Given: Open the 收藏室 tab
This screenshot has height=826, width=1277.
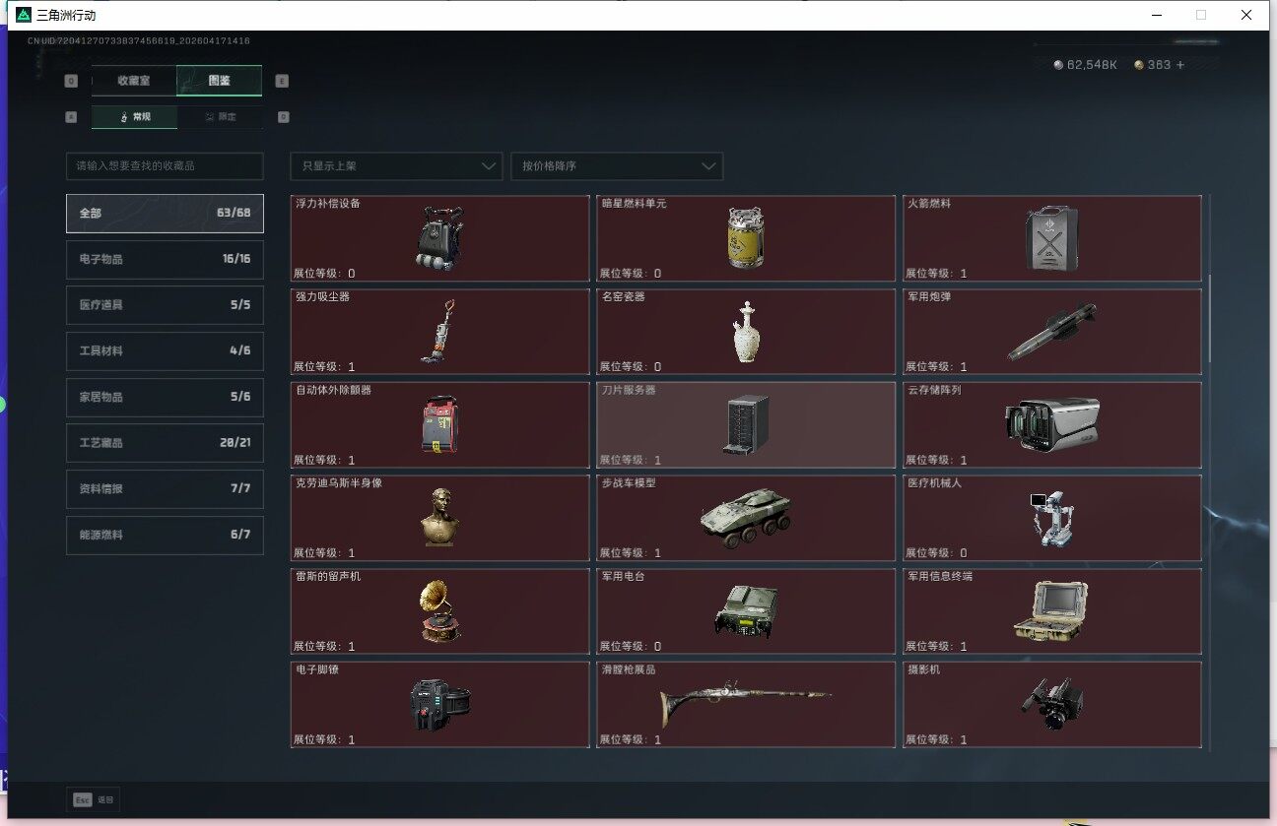Looking at the screenshot, I should click(134, 81).
